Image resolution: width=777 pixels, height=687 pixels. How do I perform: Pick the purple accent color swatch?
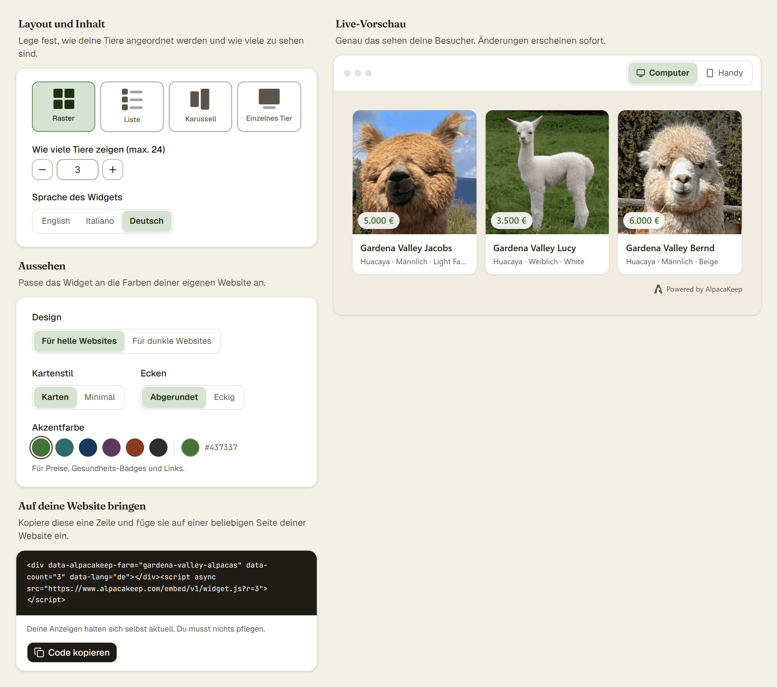pos(111,447)
